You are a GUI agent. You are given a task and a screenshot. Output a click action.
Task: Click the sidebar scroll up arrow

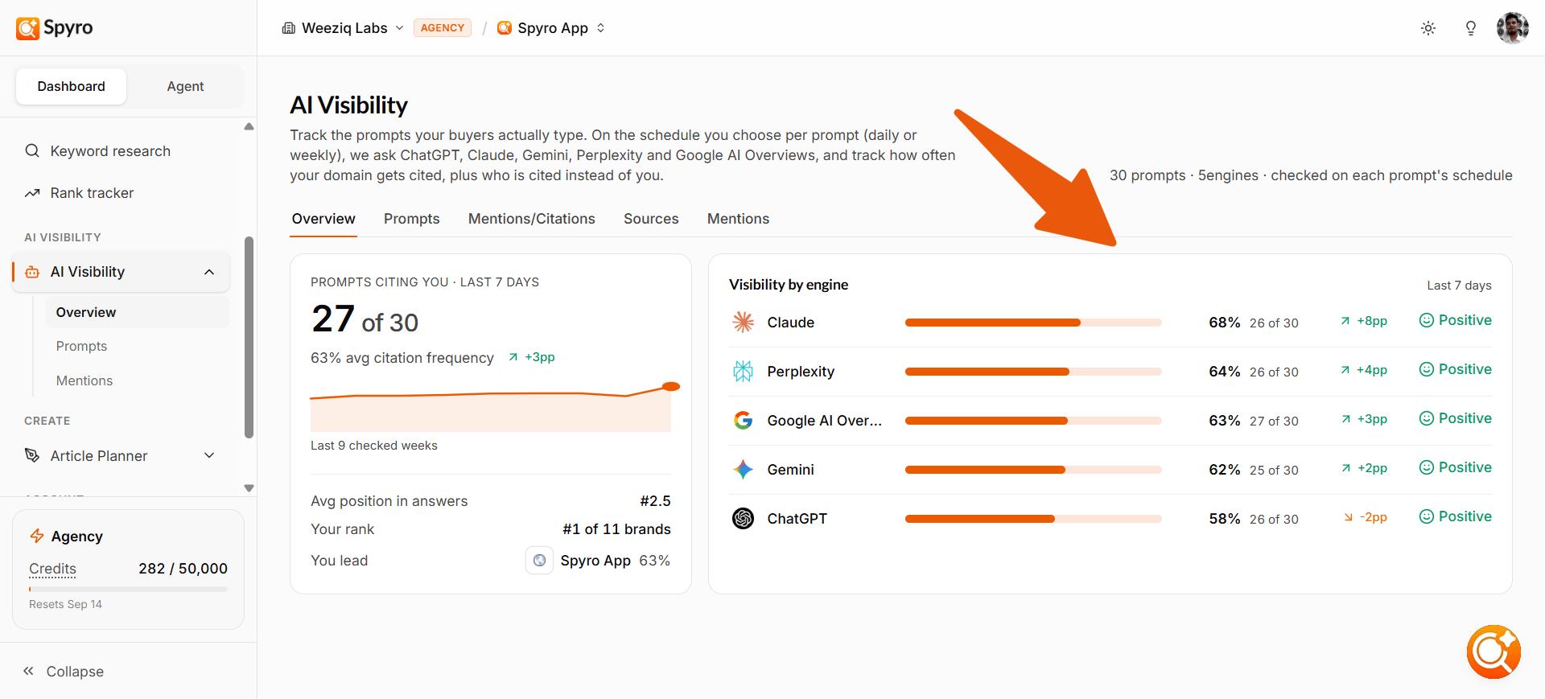[x=249, y=126]
